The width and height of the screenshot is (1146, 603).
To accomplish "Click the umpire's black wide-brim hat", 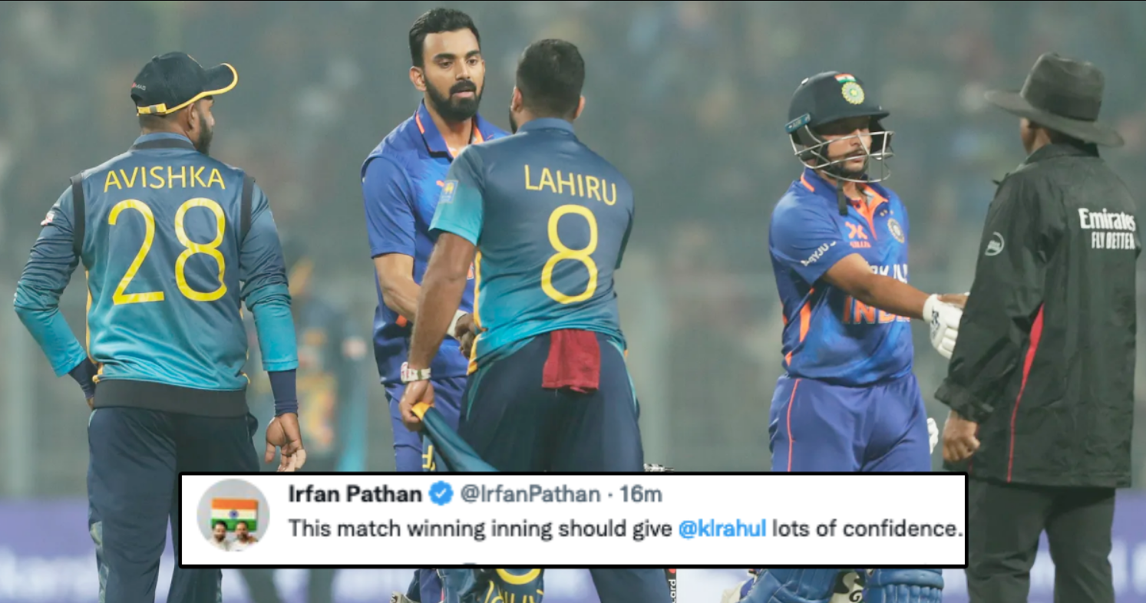I will click(1055, 99).
